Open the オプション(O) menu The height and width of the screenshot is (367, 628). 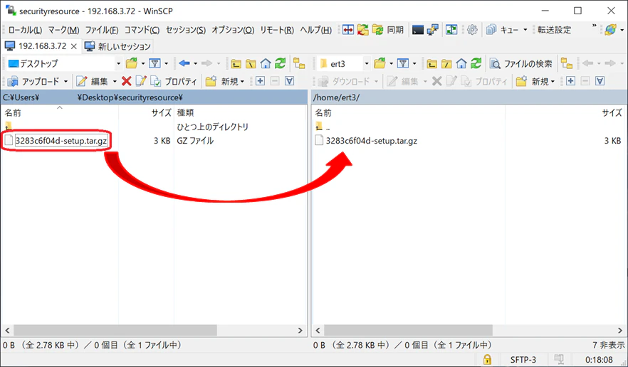point(233,30)
